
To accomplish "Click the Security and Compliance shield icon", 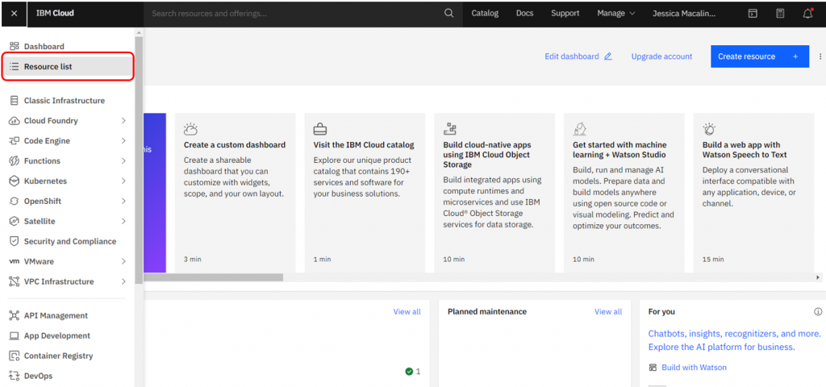I will pyautogui.click(x=15, y=241).
